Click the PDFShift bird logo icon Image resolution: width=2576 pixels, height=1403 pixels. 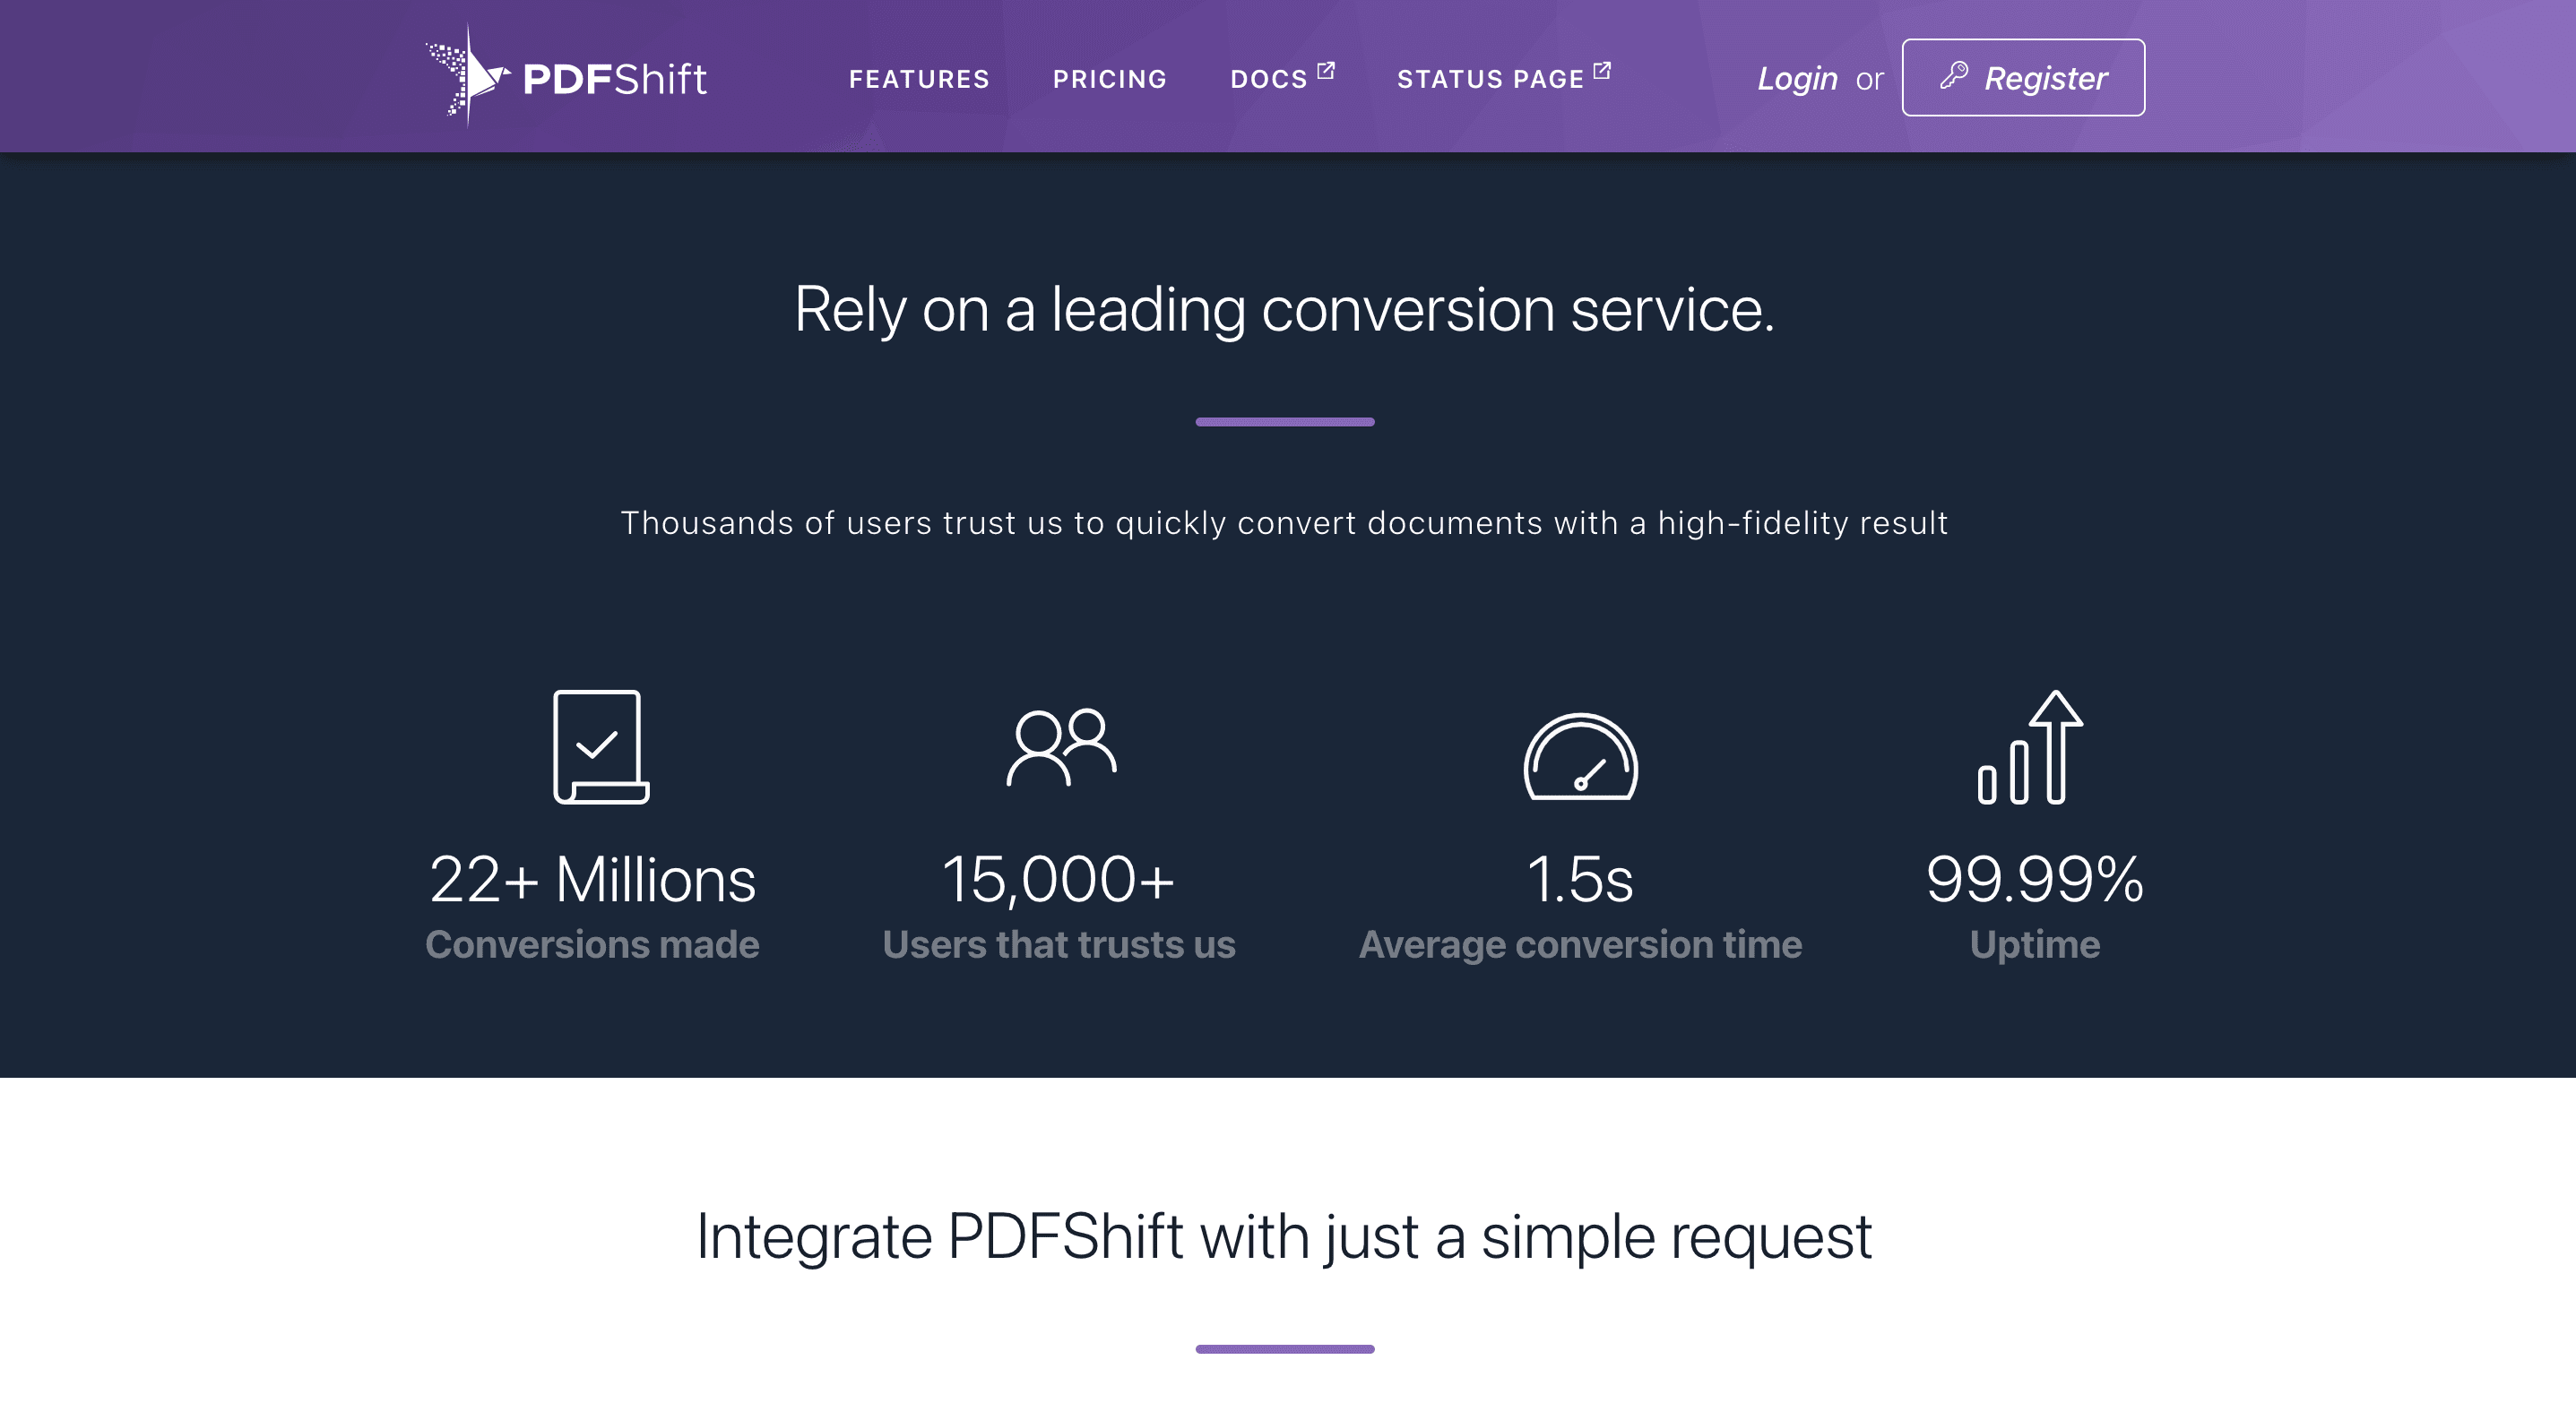pyautogui.click(x=467, y=76)
